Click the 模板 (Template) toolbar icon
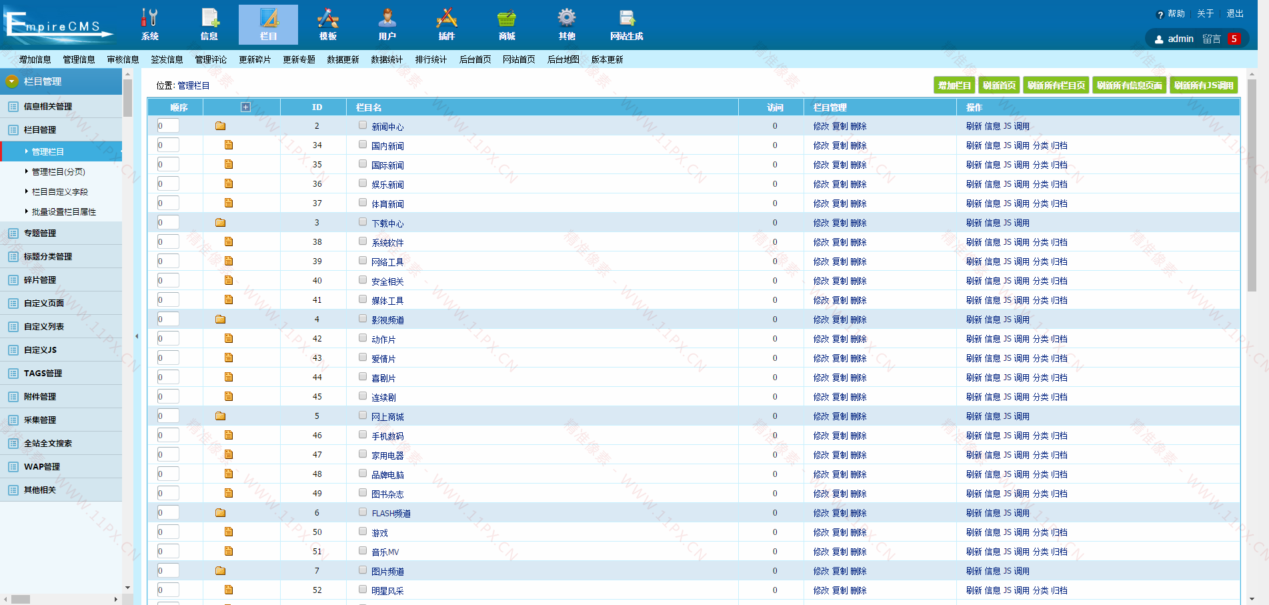1269x605 pixels. [x=327, y=24]
